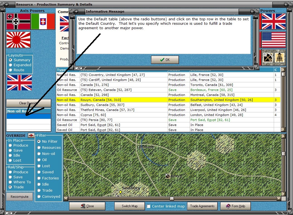This screenshot has width=293, height=215.
Task: Click the Clear Override button
Action: (29, 103)
